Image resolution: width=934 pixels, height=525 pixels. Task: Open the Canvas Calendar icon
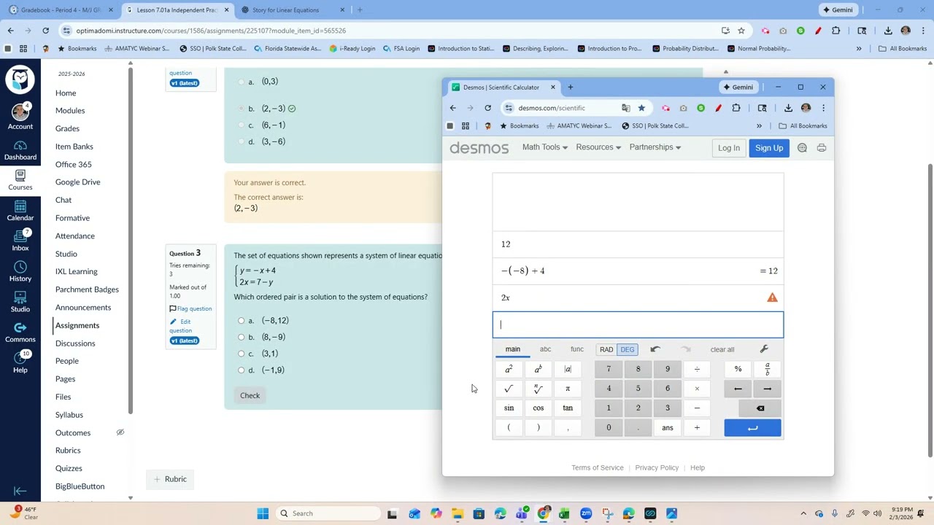[20, 211]
